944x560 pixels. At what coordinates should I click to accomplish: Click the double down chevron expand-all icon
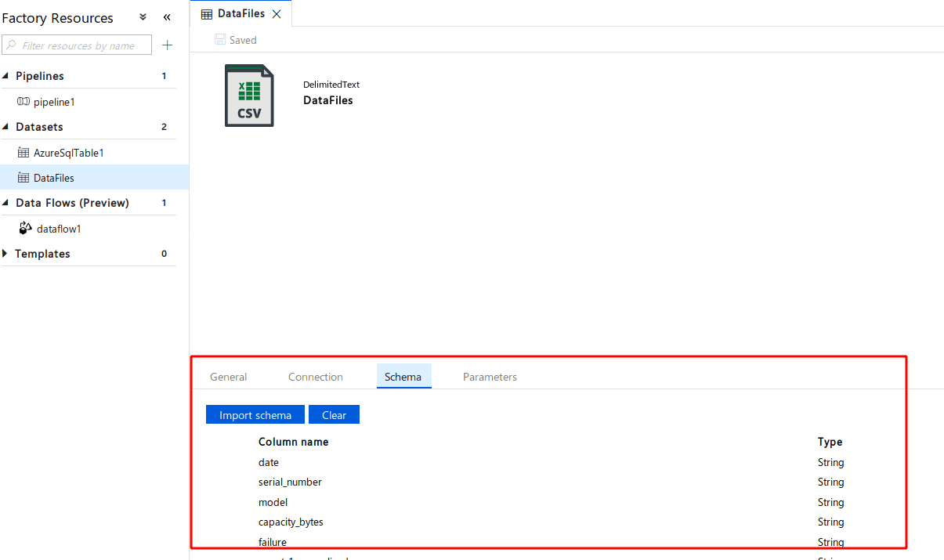click(143, 17)
